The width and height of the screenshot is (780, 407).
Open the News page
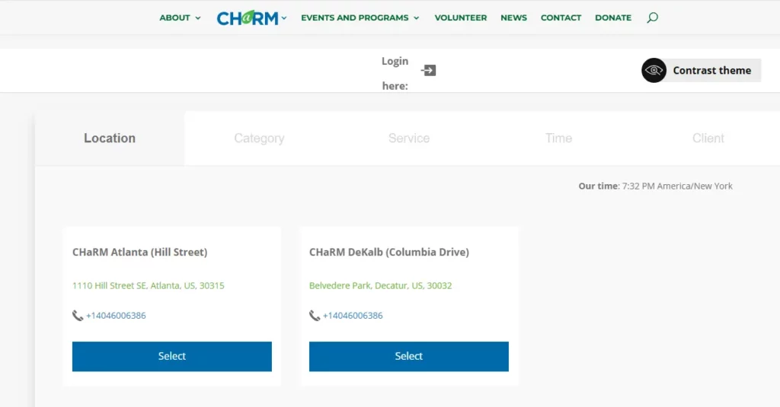[x=513, y=18]
